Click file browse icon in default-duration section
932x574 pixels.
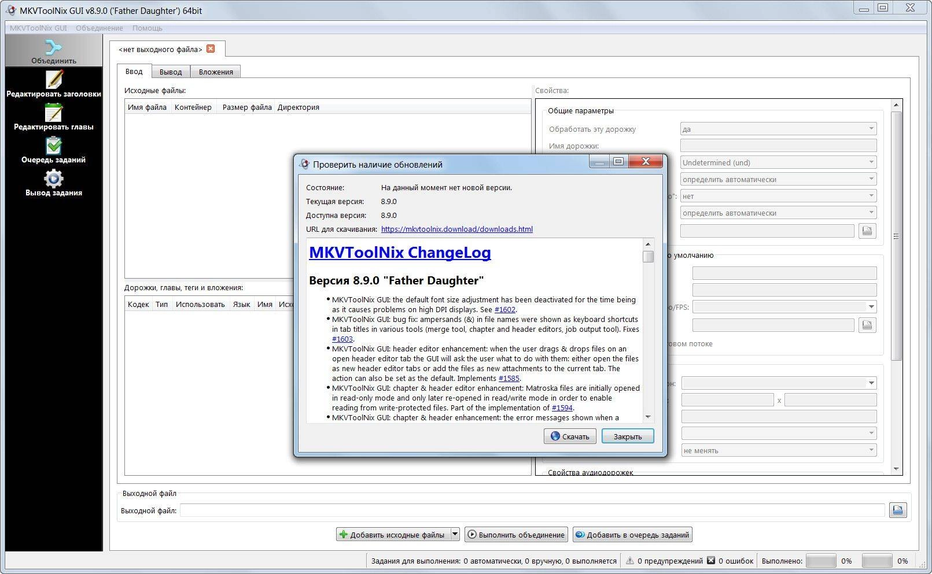(867, 325)
